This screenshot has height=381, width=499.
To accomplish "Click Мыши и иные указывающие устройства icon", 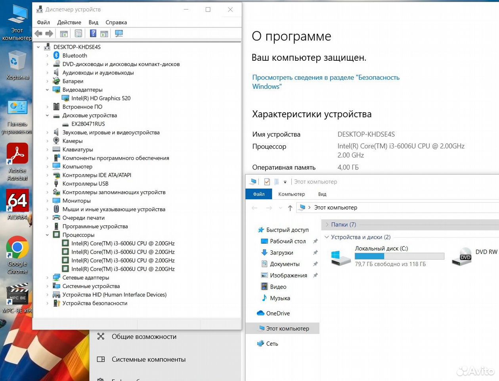I will (56, 209).
